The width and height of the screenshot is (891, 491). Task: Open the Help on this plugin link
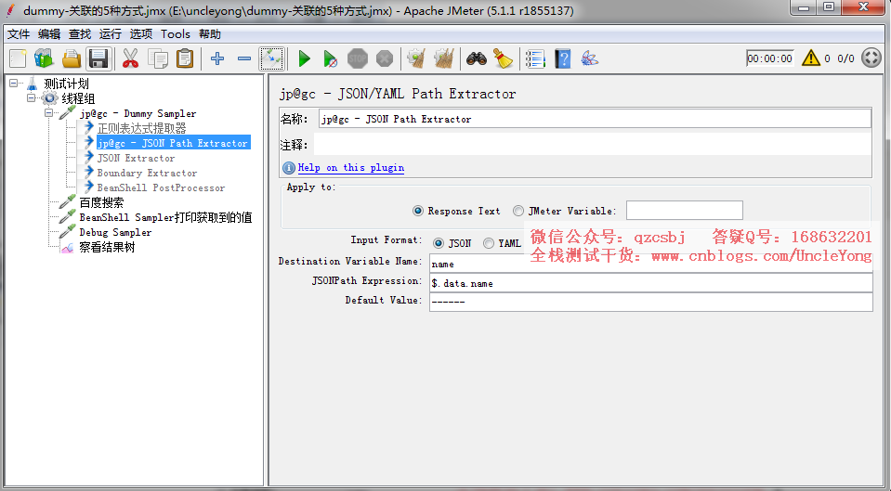[351, 167]
